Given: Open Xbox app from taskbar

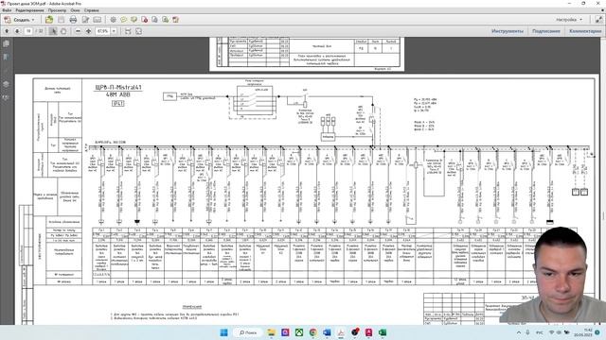Looking at the screenshot, I should pos(299,332).
